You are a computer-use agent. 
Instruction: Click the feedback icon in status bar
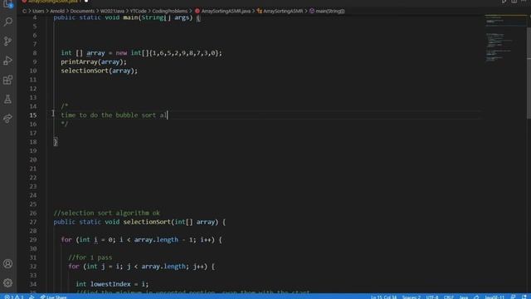click(x=513, y=297)
